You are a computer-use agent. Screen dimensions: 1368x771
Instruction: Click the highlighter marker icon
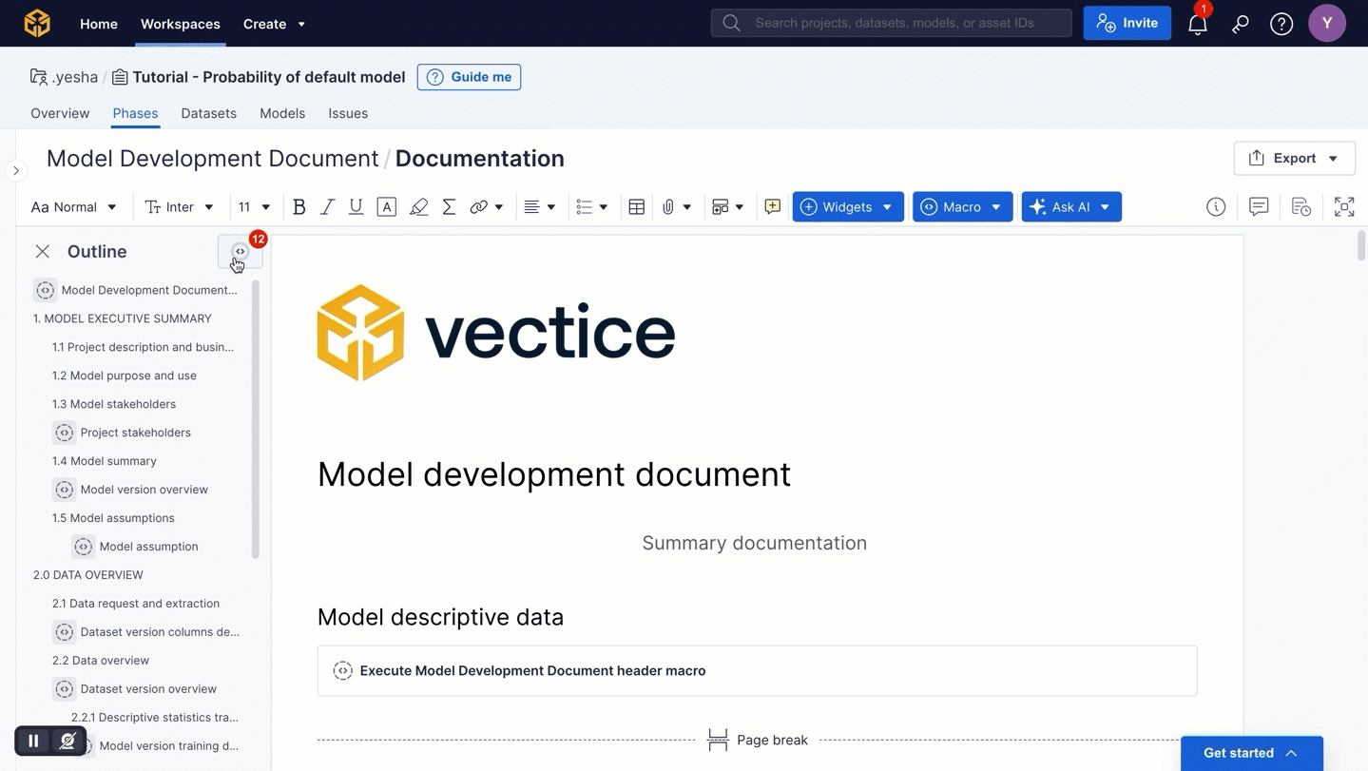(x=418, y=207)
